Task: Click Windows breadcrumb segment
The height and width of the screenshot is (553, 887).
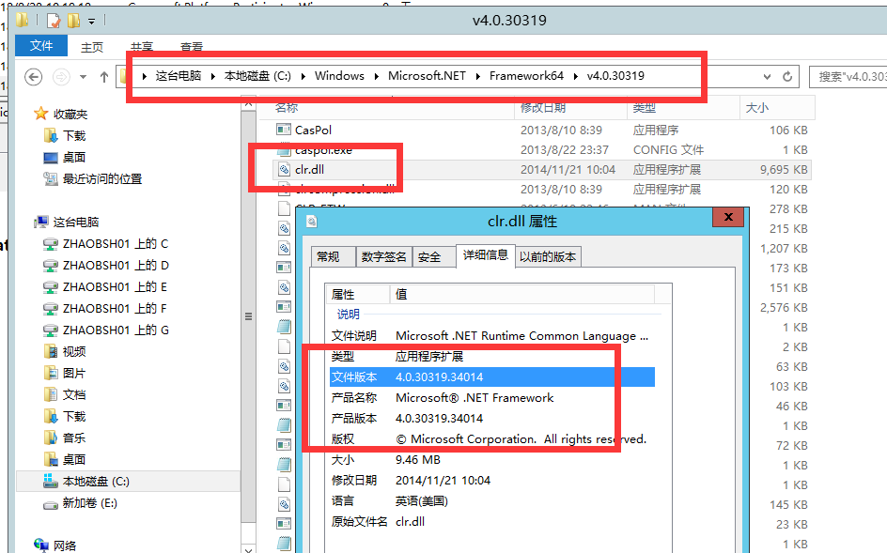Action: 339,76
